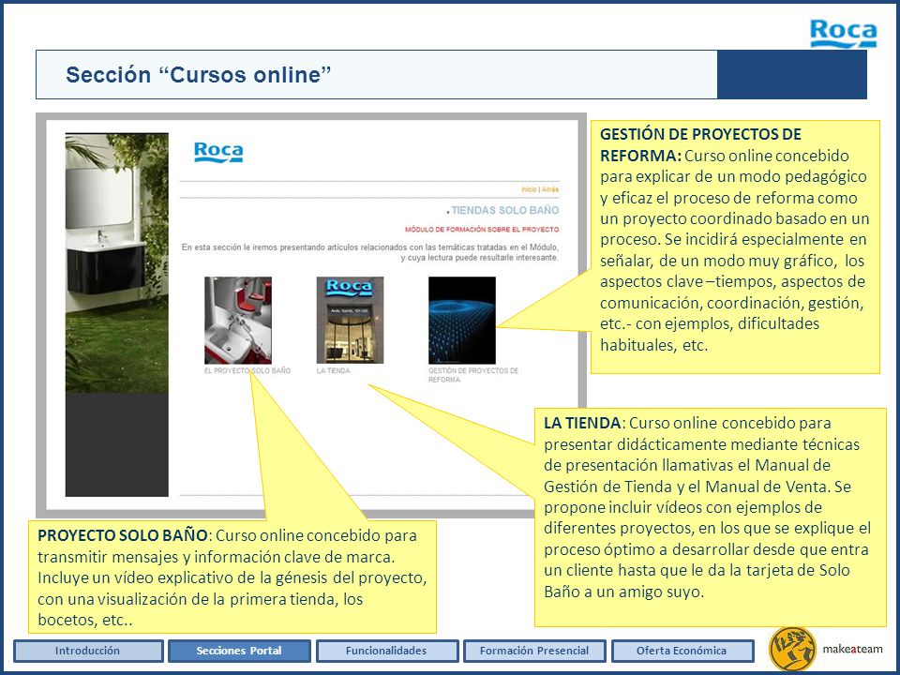Click the Atrás link in the portal
Image resolution: width=900 pixels, height=675 pixels.
coord(550,189)
